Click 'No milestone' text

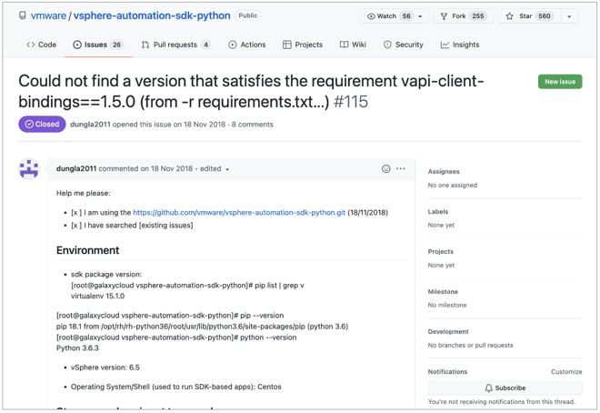tap(447, 305)
